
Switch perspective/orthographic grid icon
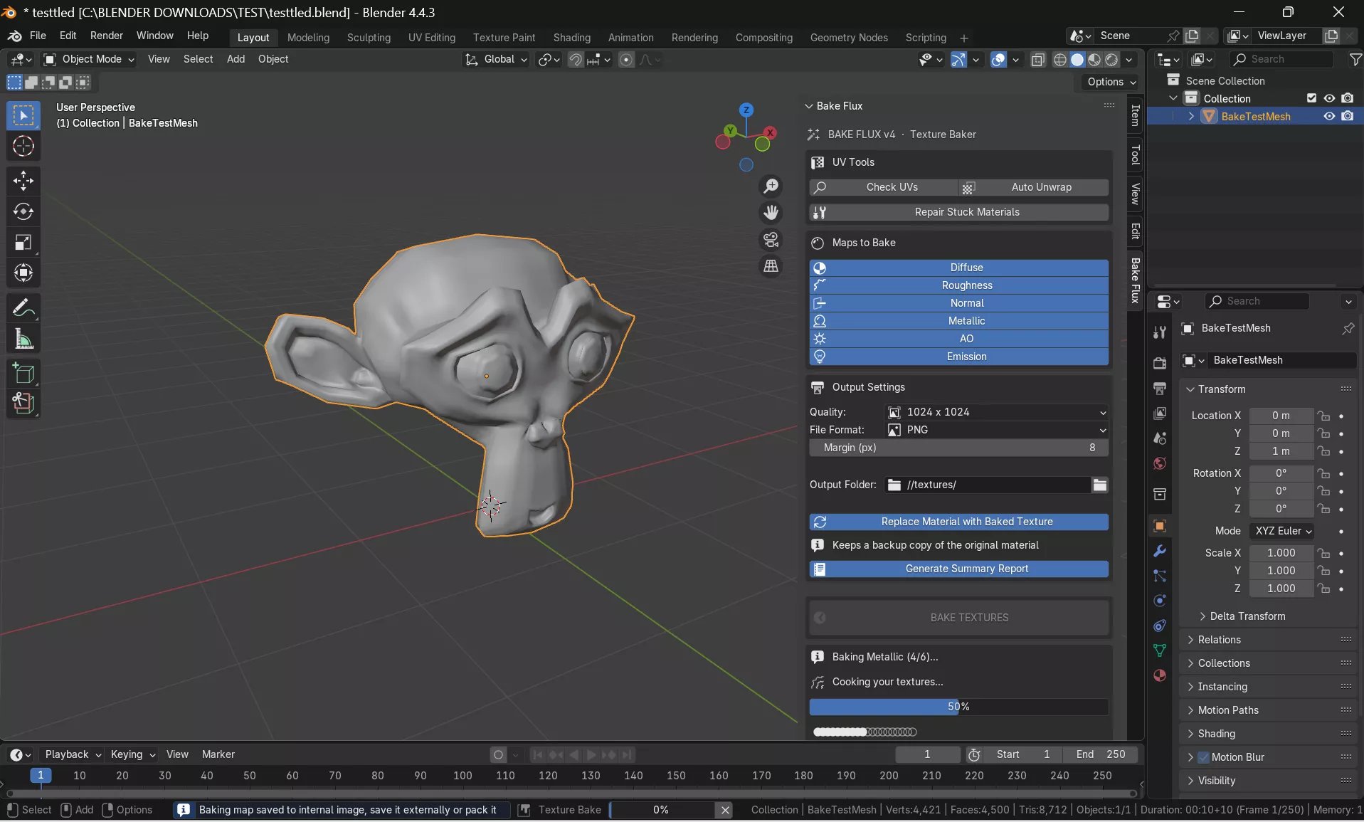771,266
